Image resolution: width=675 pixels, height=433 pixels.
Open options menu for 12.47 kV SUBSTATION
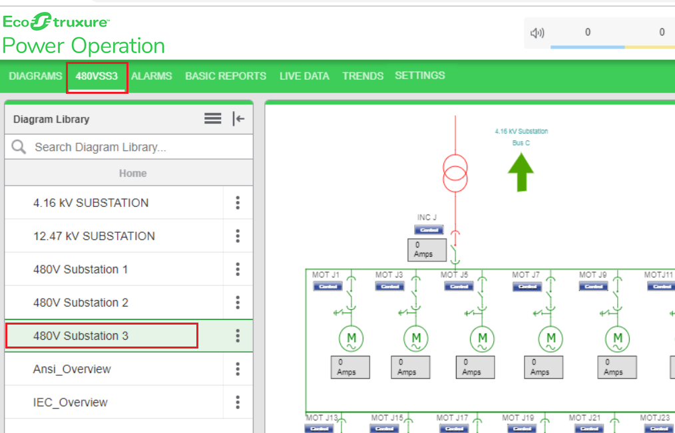click(x=238, y=236)
